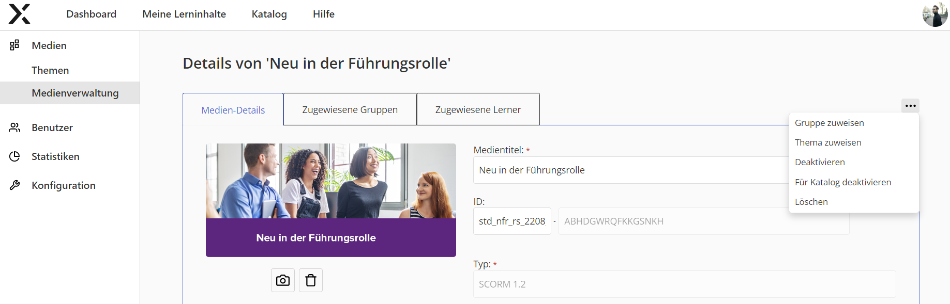Viewport: 950px width, 304px height.
Task: Select 'Deaktivieren' in actions menu
Action: (820, 162)
